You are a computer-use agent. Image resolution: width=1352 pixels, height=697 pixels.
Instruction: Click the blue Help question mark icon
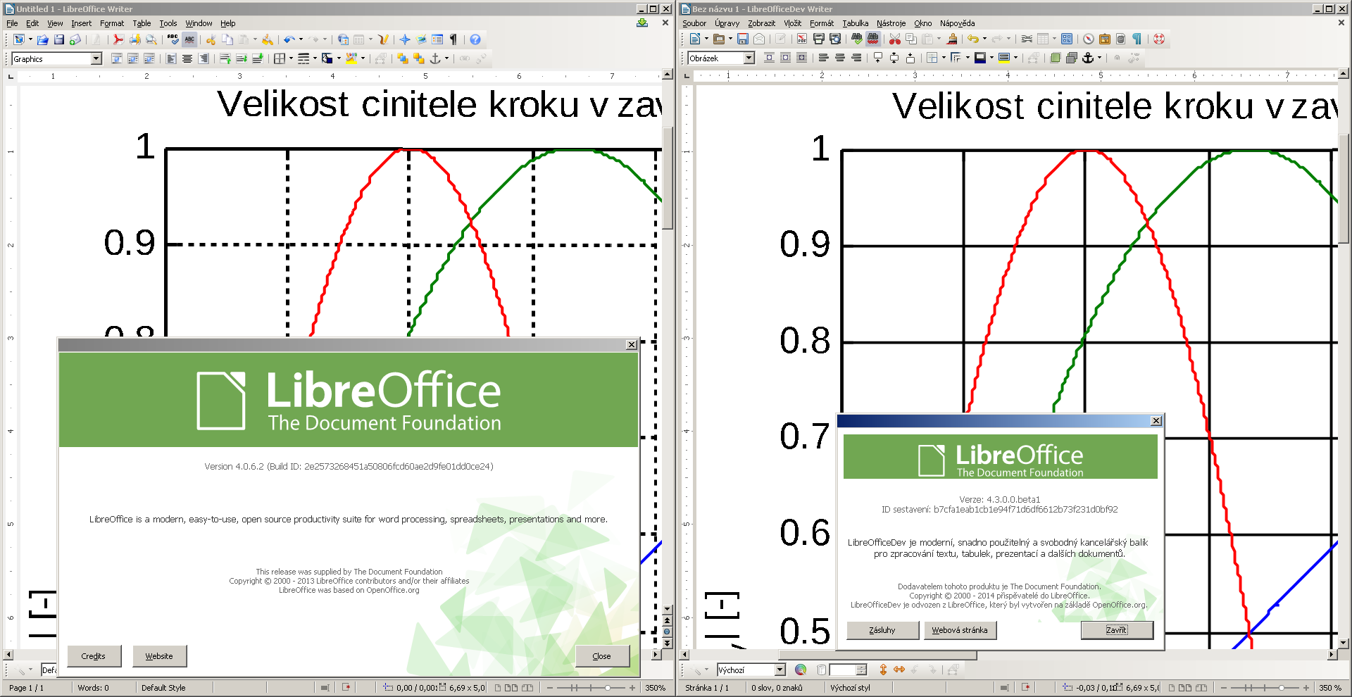[x=475, y=40]
